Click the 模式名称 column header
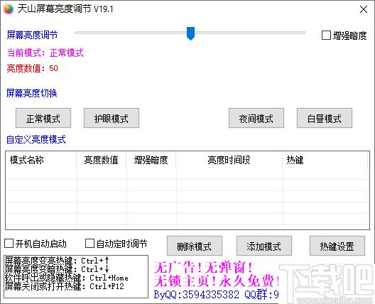The height and width of the screenshot is (304, 375). tap(41, 160)
